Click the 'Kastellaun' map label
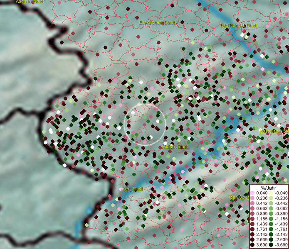Image resolution: width=289 pixels, height=249 pixels. 274,131
